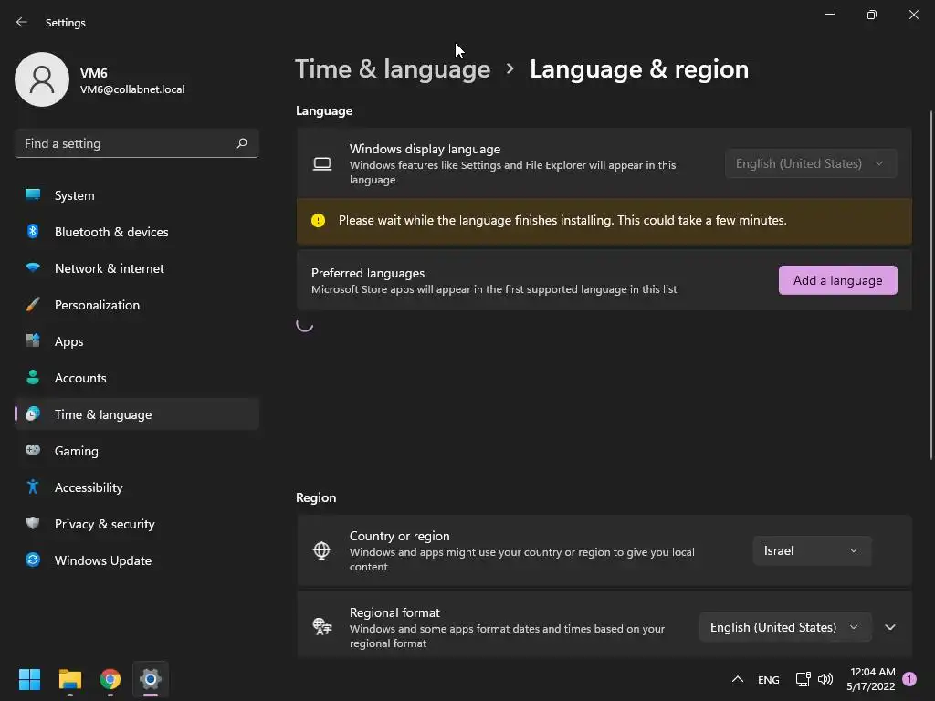
Task: Click Time & language breadcrumb link
Action: point(393,69)
